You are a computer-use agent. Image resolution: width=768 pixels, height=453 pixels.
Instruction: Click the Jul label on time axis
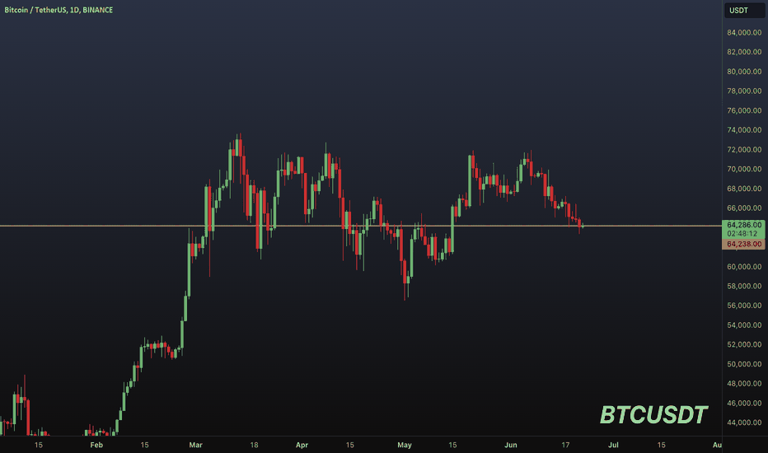tap(613, 445)
